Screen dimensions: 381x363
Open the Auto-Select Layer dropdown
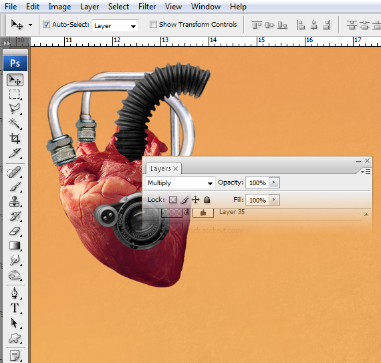115,26
